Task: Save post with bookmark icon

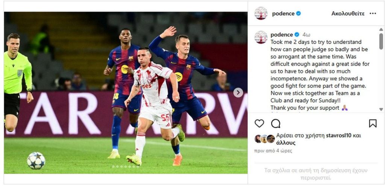Action: pos(373,123)
